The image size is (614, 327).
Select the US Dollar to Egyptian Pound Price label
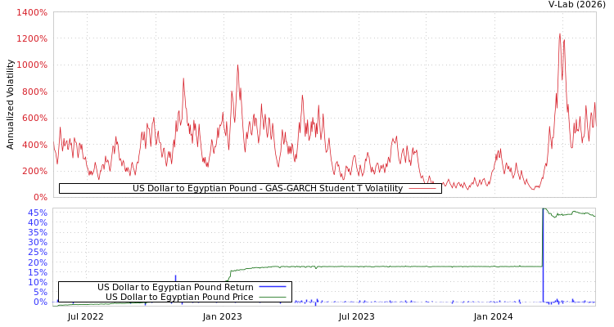179,297
